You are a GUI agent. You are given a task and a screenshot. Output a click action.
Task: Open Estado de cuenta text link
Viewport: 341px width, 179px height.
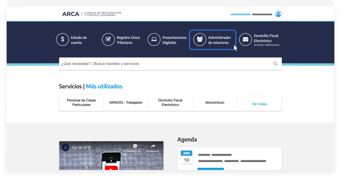tap(79, 40)
